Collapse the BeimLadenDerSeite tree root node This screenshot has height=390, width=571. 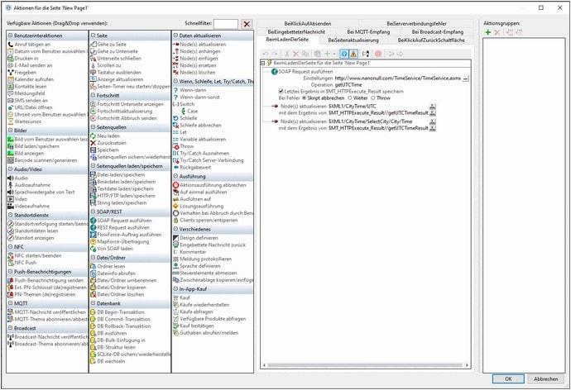coord(263,64)
